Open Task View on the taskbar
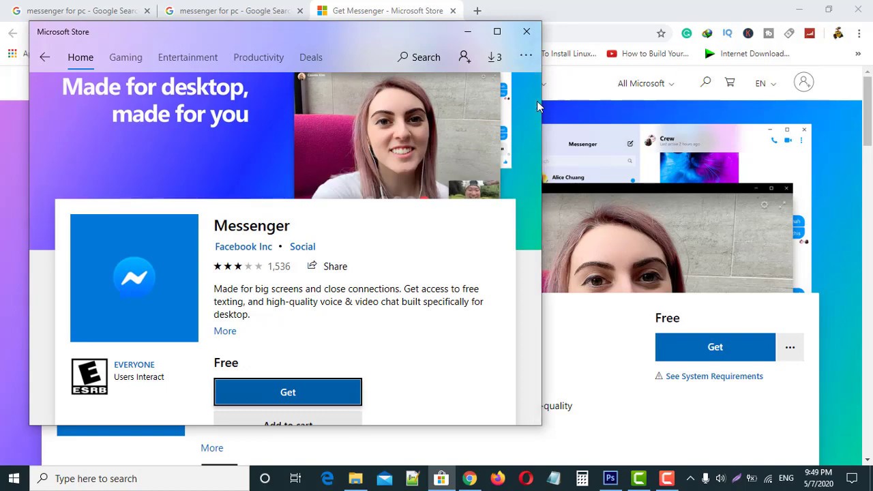Viewport: 873px width, 491px height. (295, 479)
